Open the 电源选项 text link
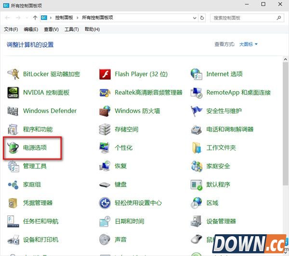 [35, 148]
